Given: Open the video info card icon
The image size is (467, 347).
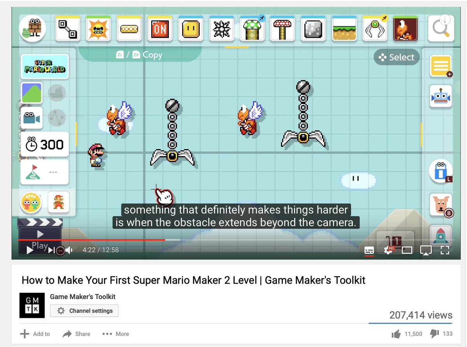Looking at the screenshot, I should coord(445,19).
